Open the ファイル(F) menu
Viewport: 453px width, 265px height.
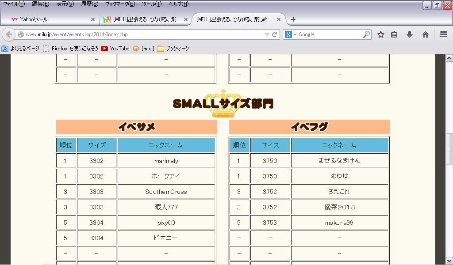[14, 4]
